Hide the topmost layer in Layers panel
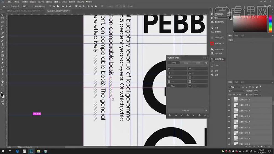This screenshot has height=154, width=274. point(229,100)
